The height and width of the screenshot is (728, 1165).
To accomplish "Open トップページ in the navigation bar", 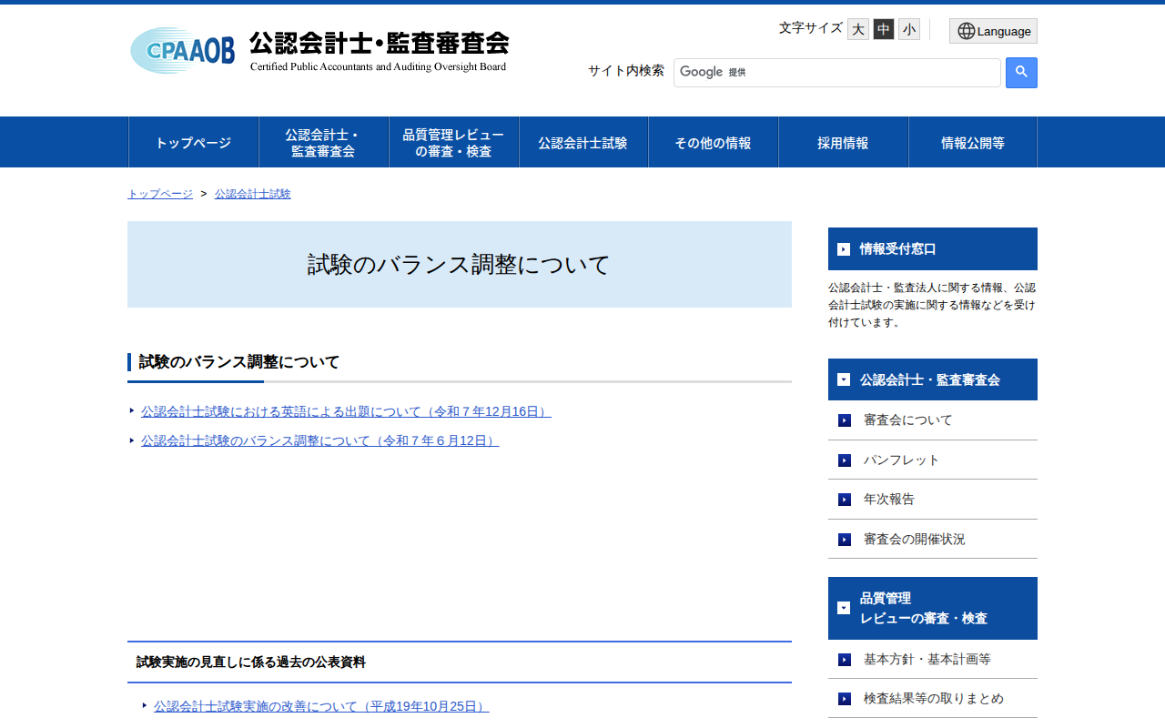I will (193, 142).
